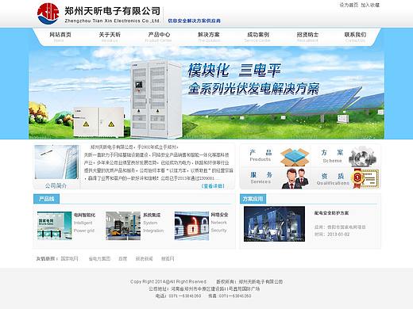Click 信息安全解决方案供应商 slogan text
413x309 pixels.
pyautogui.click(x=195, y=21)
